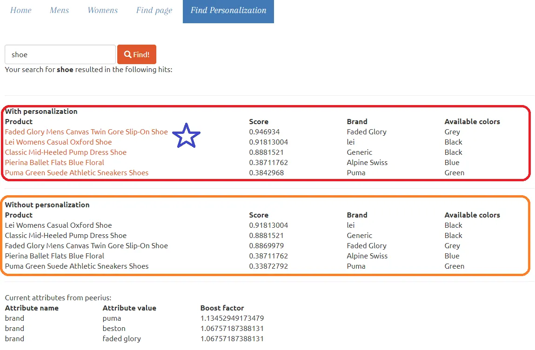Viewport: 535px width, 350px height.
Task: Click attribute value beston
Action: pos(114,329)
